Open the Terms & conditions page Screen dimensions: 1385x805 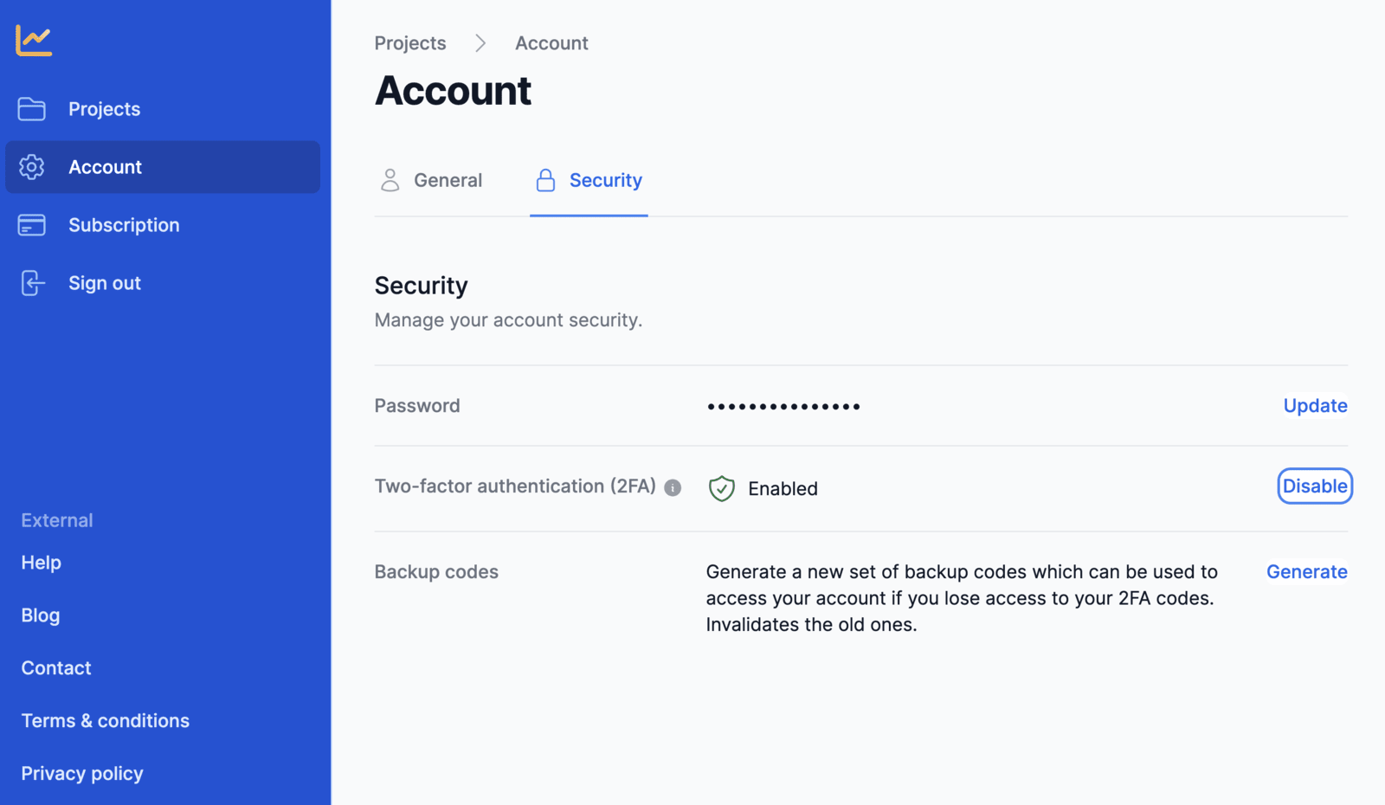[106, 721]
